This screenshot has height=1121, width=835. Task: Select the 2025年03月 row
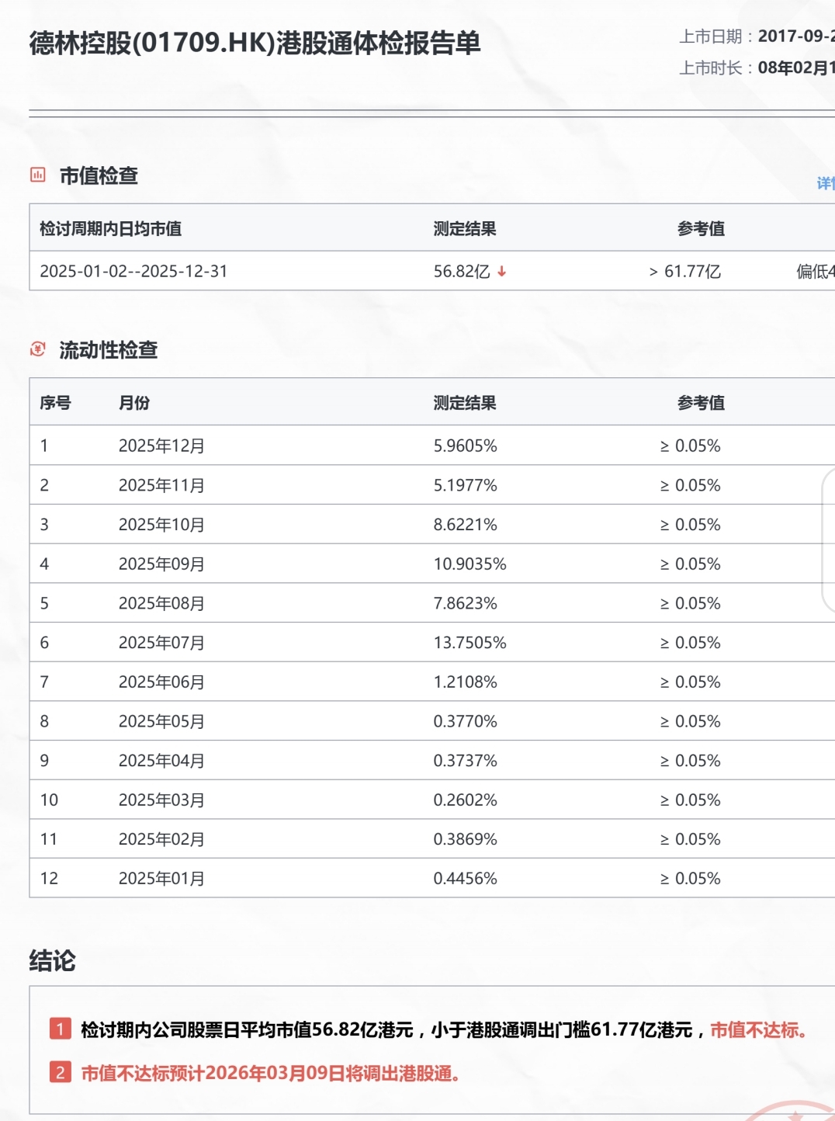click(432, 800)
